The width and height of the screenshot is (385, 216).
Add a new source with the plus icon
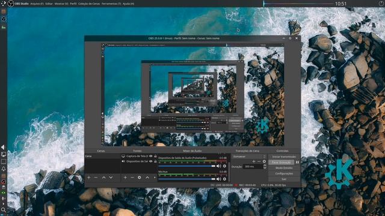pos(125,178)
